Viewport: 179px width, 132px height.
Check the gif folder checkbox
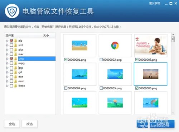(11, 72)
